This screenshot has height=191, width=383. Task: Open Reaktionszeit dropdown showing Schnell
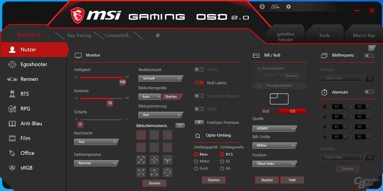click(161, 78)
